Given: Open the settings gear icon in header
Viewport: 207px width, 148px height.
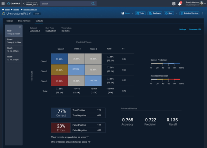Looking at the screenshot, I should 174,4.
